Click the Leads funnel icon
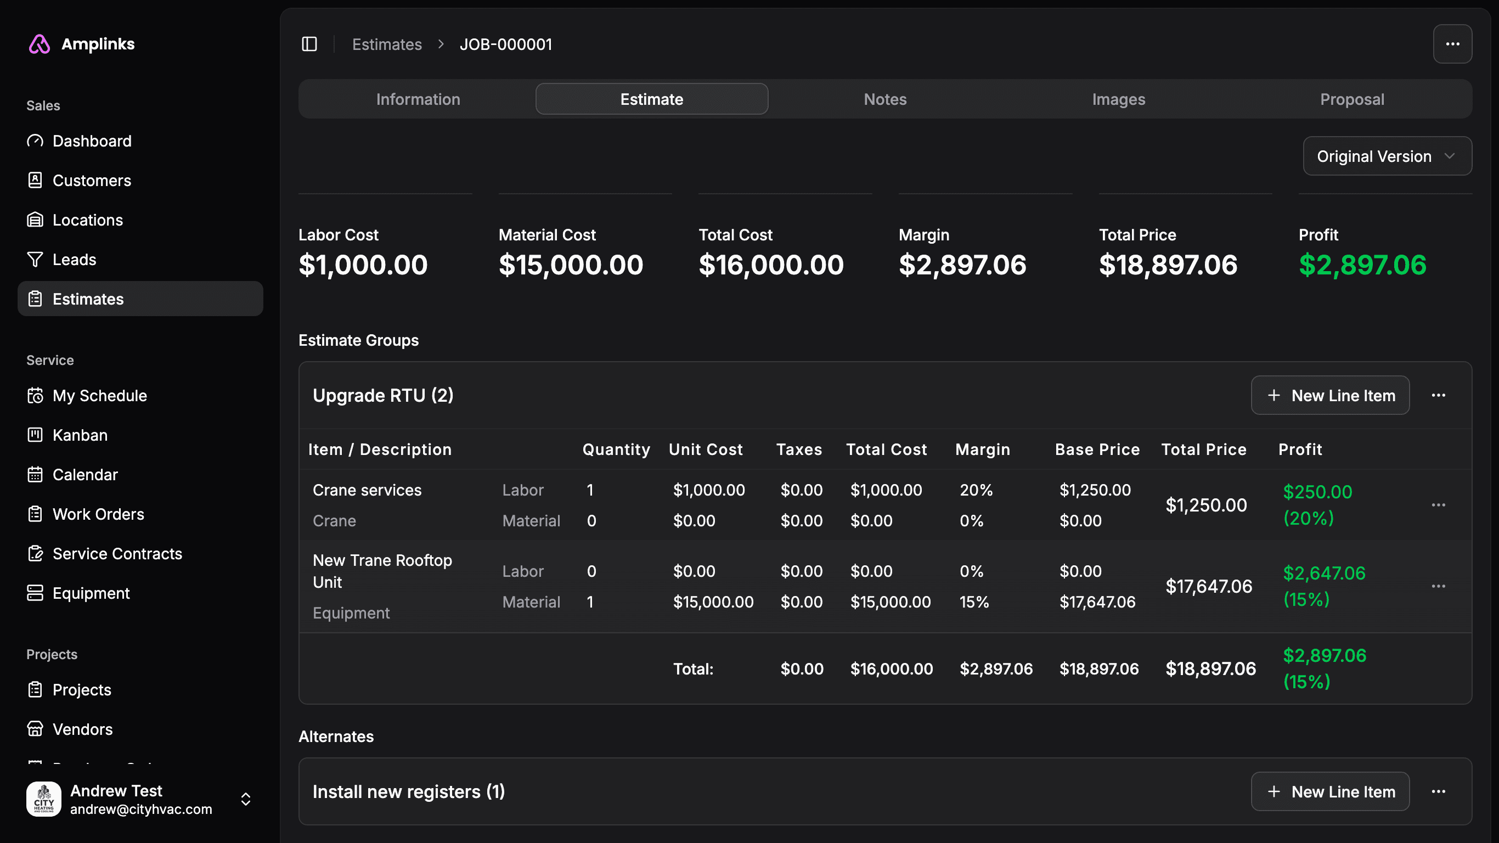 click(x=35, y=260)
